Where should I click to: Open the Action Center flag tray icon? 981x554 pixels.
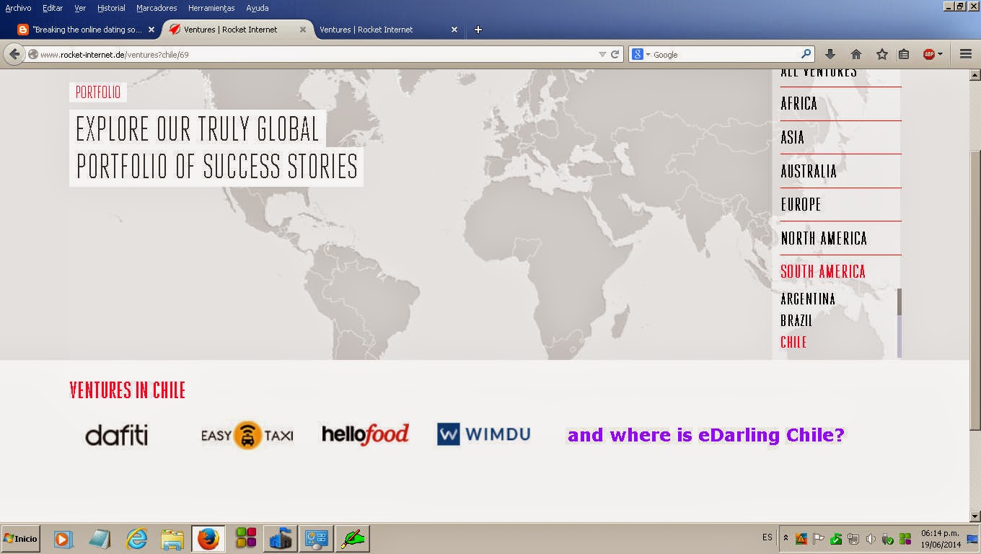pyautogui.click(x=819, y=539)
